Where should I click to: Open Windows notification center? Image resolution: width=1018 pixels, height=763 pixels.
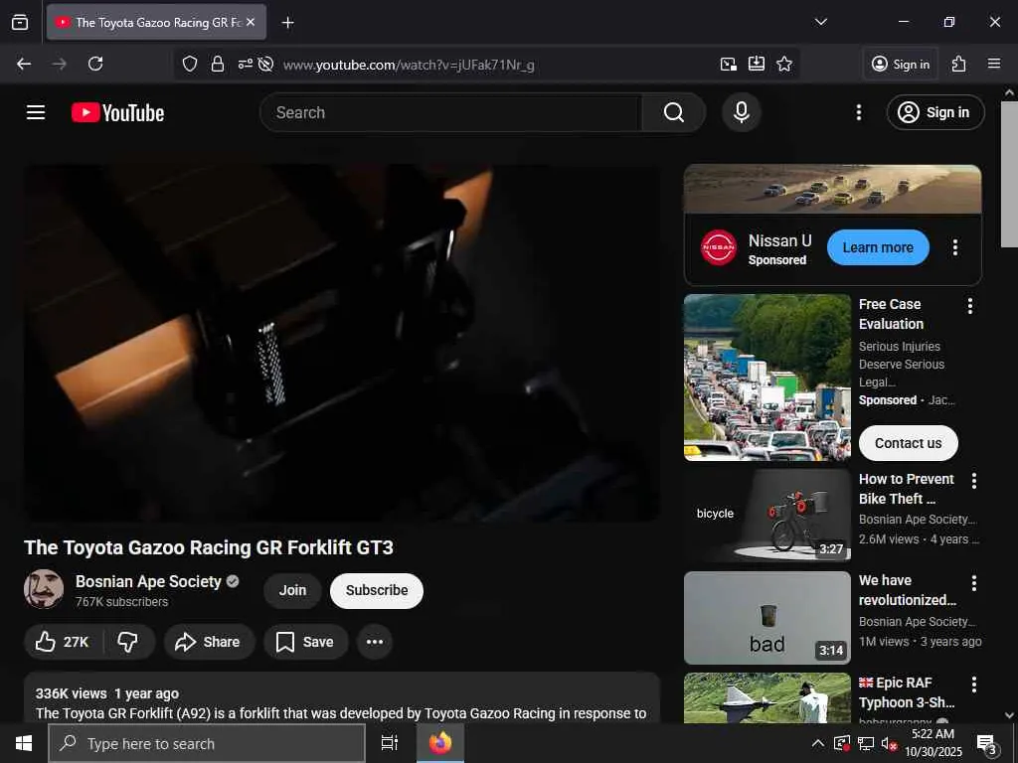coord(987,743)
